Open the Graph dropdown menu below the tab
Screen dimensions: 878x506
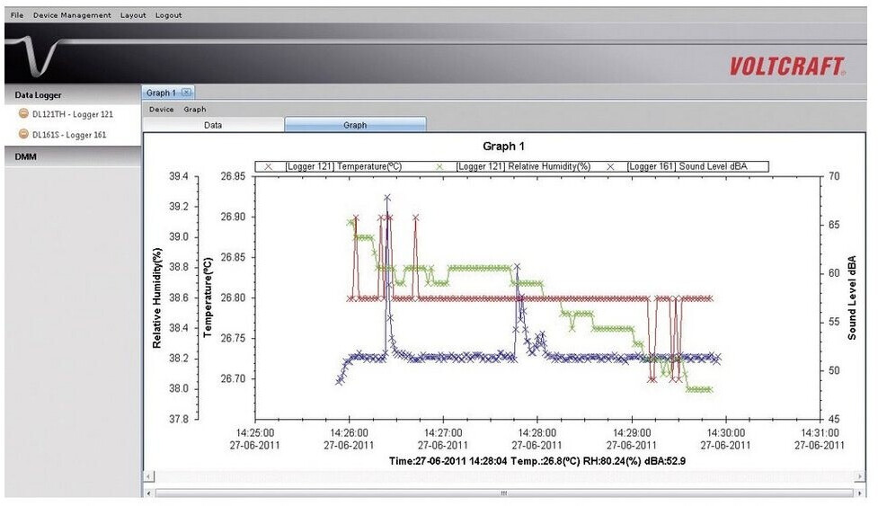(x=195, y=110)
